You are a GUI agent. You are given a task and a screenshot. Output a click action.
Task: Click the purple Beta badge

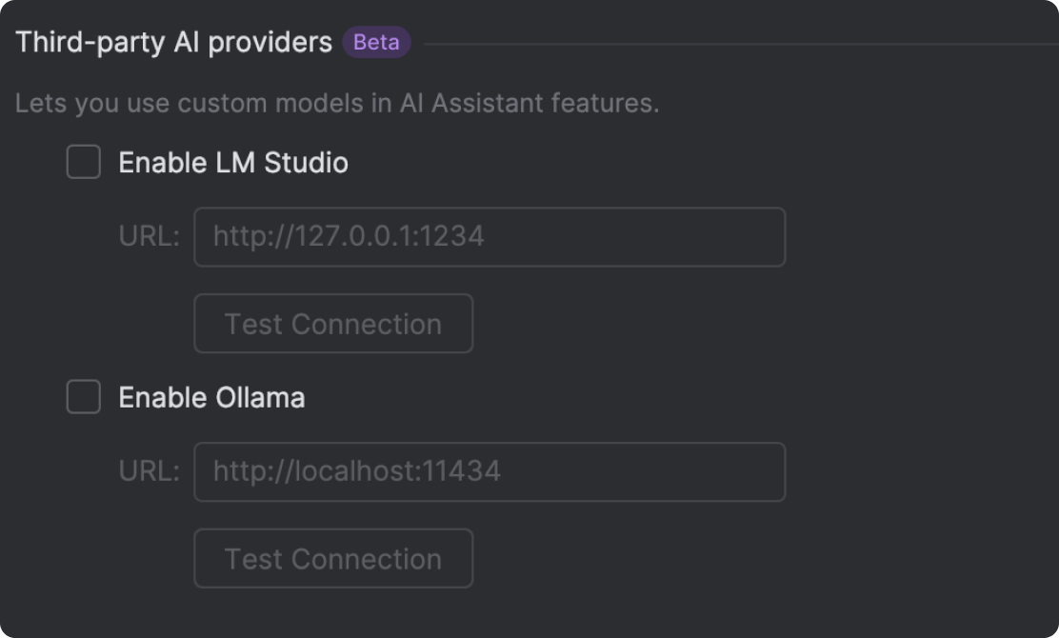[376, 43]
